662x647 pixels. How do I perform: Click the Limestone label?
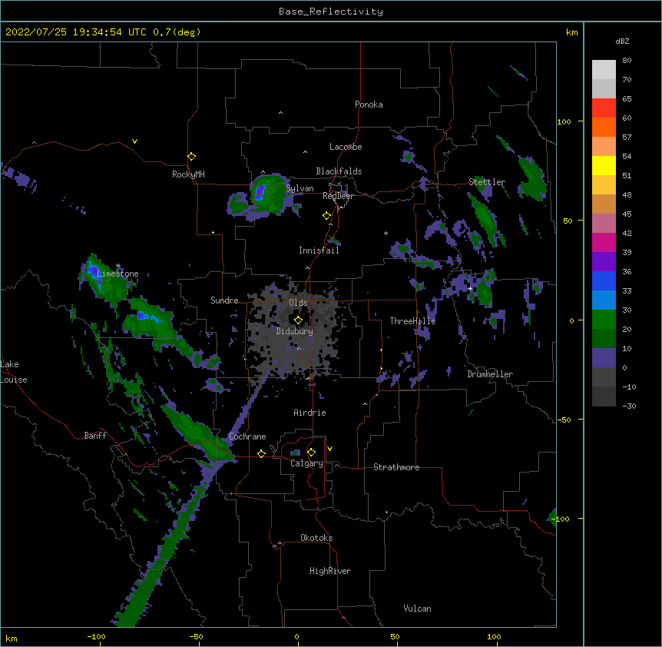pos(118,274)
